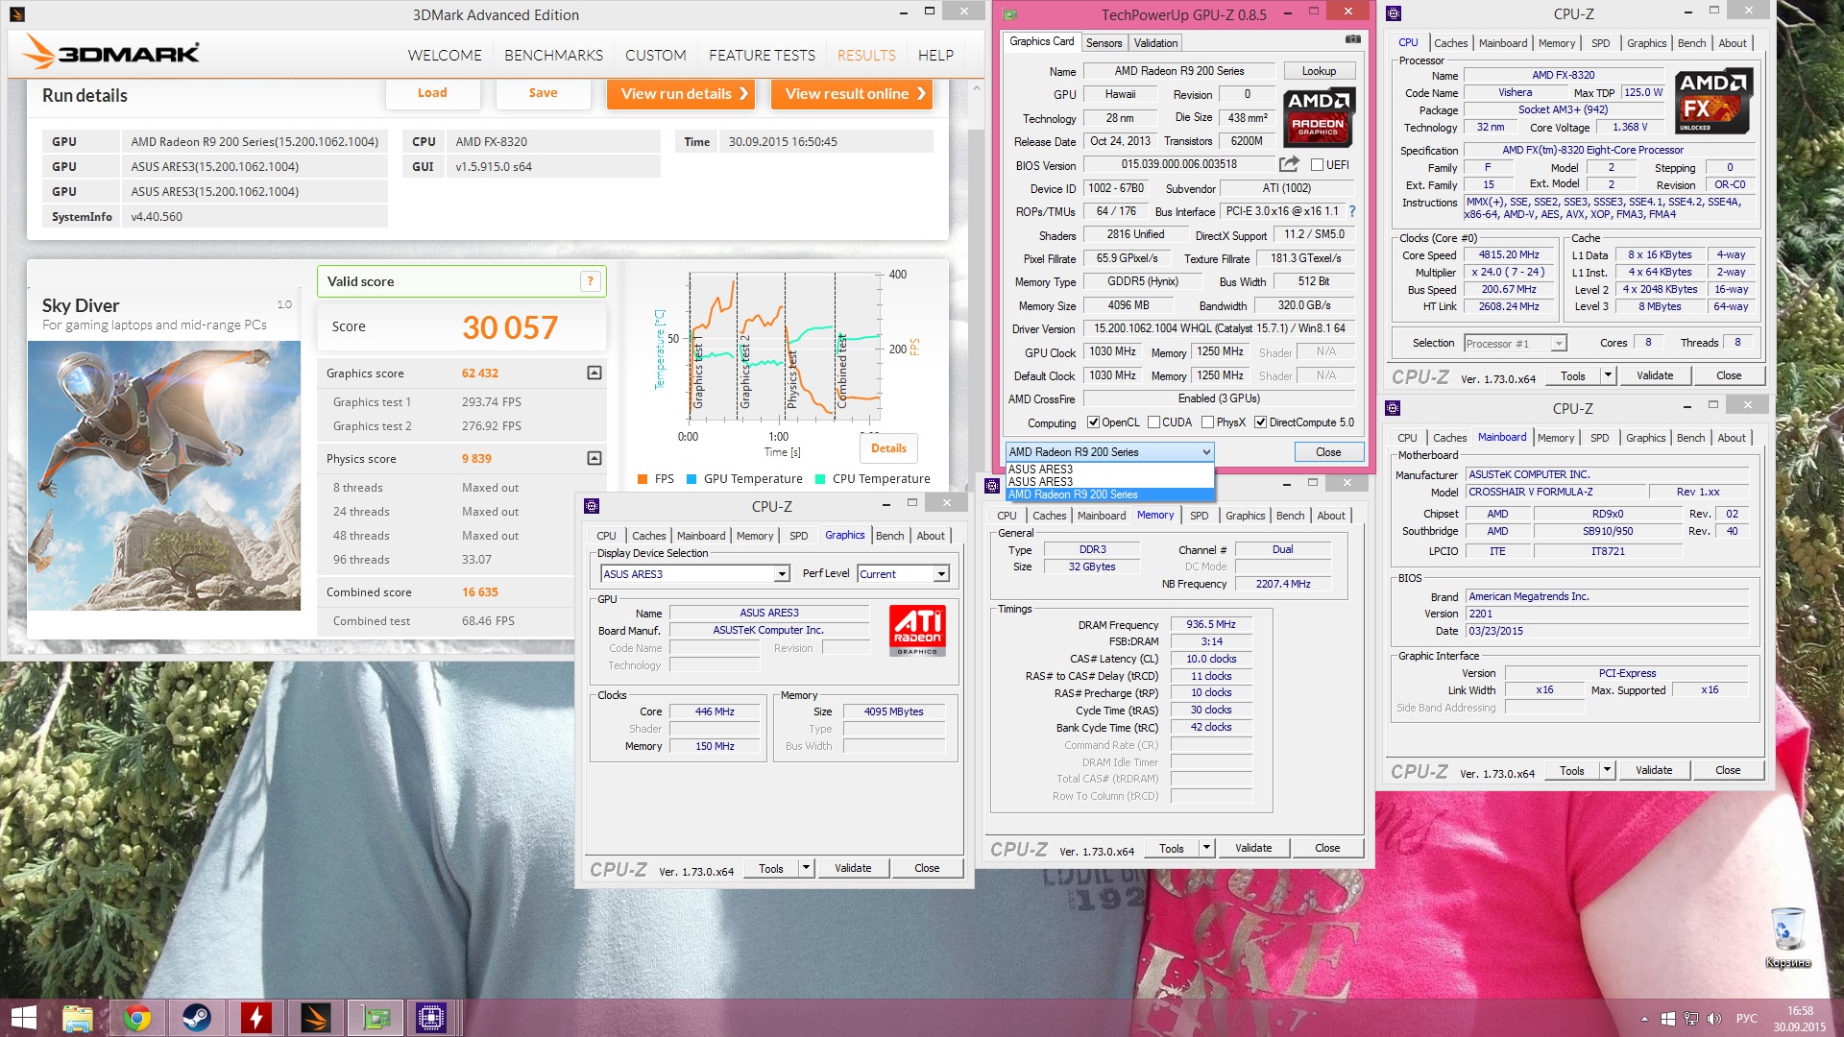This screenshot has width=1844, height=1037.
Task: Open the FEATURE TESTS tab in 3DMark
Action: [762, 56]
